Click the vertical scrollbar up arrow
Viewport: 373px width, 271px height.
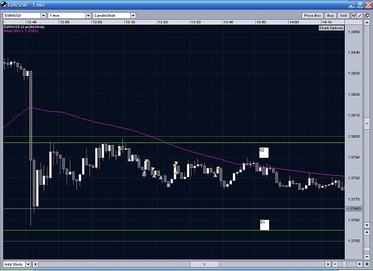366,23
